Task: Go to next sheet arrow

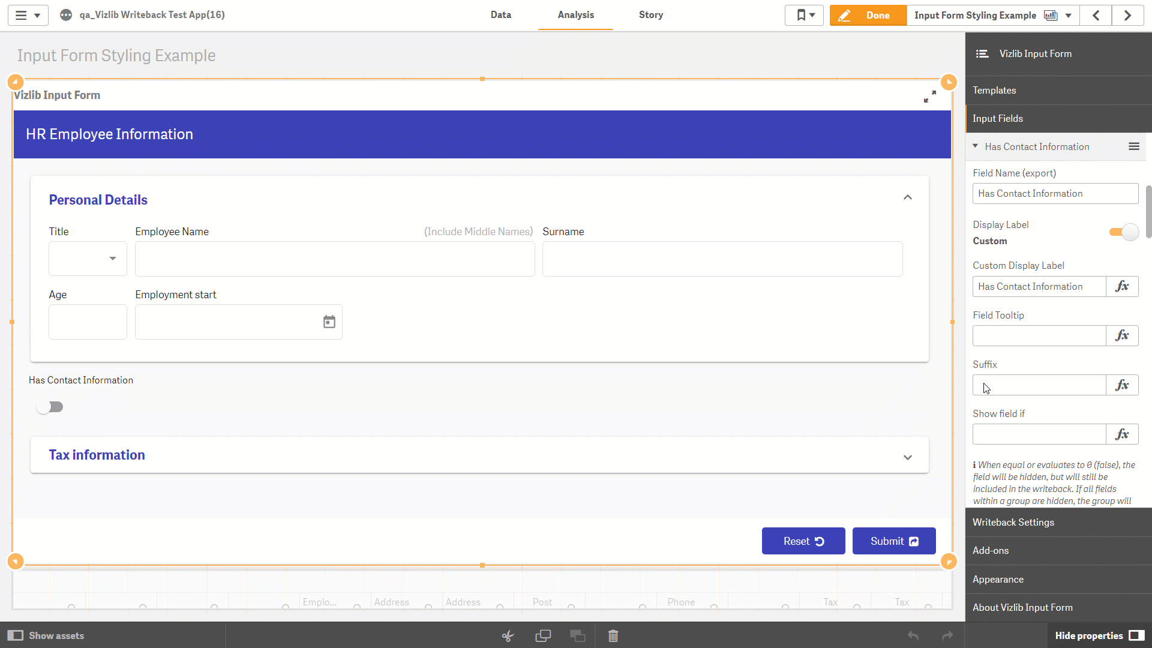Action: point(1127,15)
